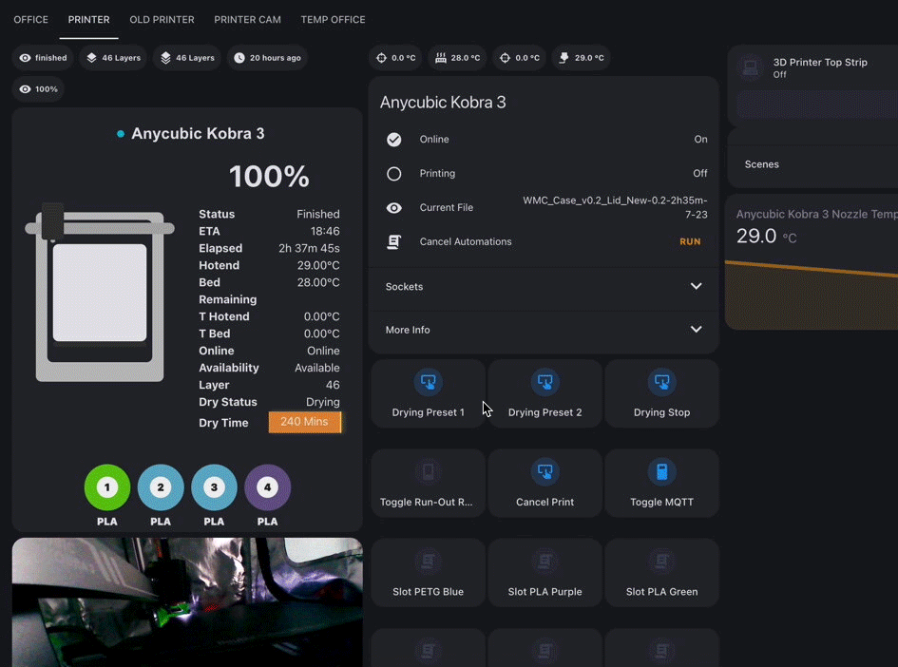Click the Drying Preset 2 gesture icon
The width and height of the screenshot is (898, 667).
pyautogui.click(x=545, y=382)
